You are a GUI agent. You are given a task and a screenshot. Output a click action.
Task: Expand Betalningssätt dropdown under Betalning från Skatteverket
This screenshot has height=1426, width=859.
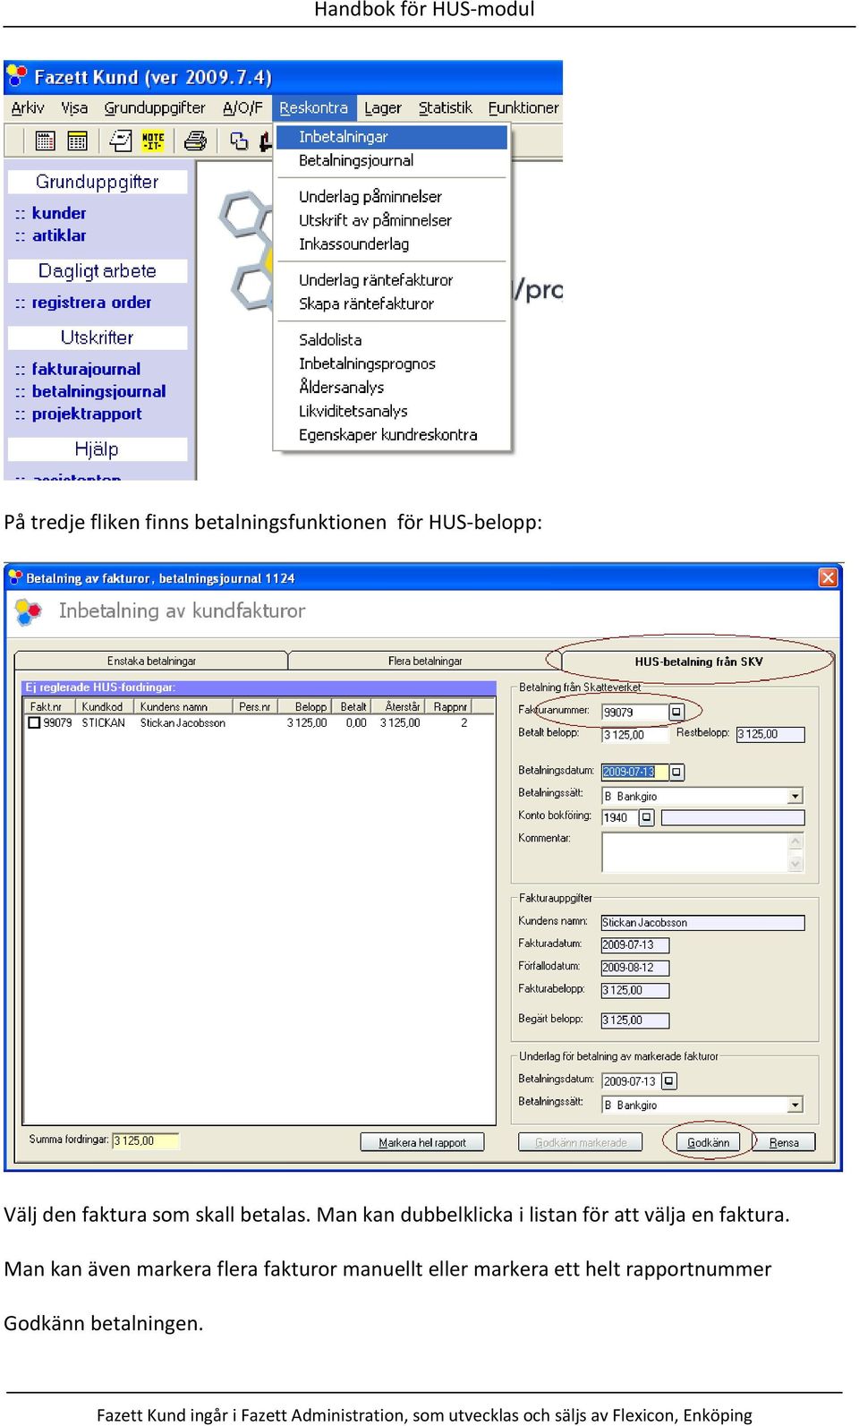tap(795, 796)
